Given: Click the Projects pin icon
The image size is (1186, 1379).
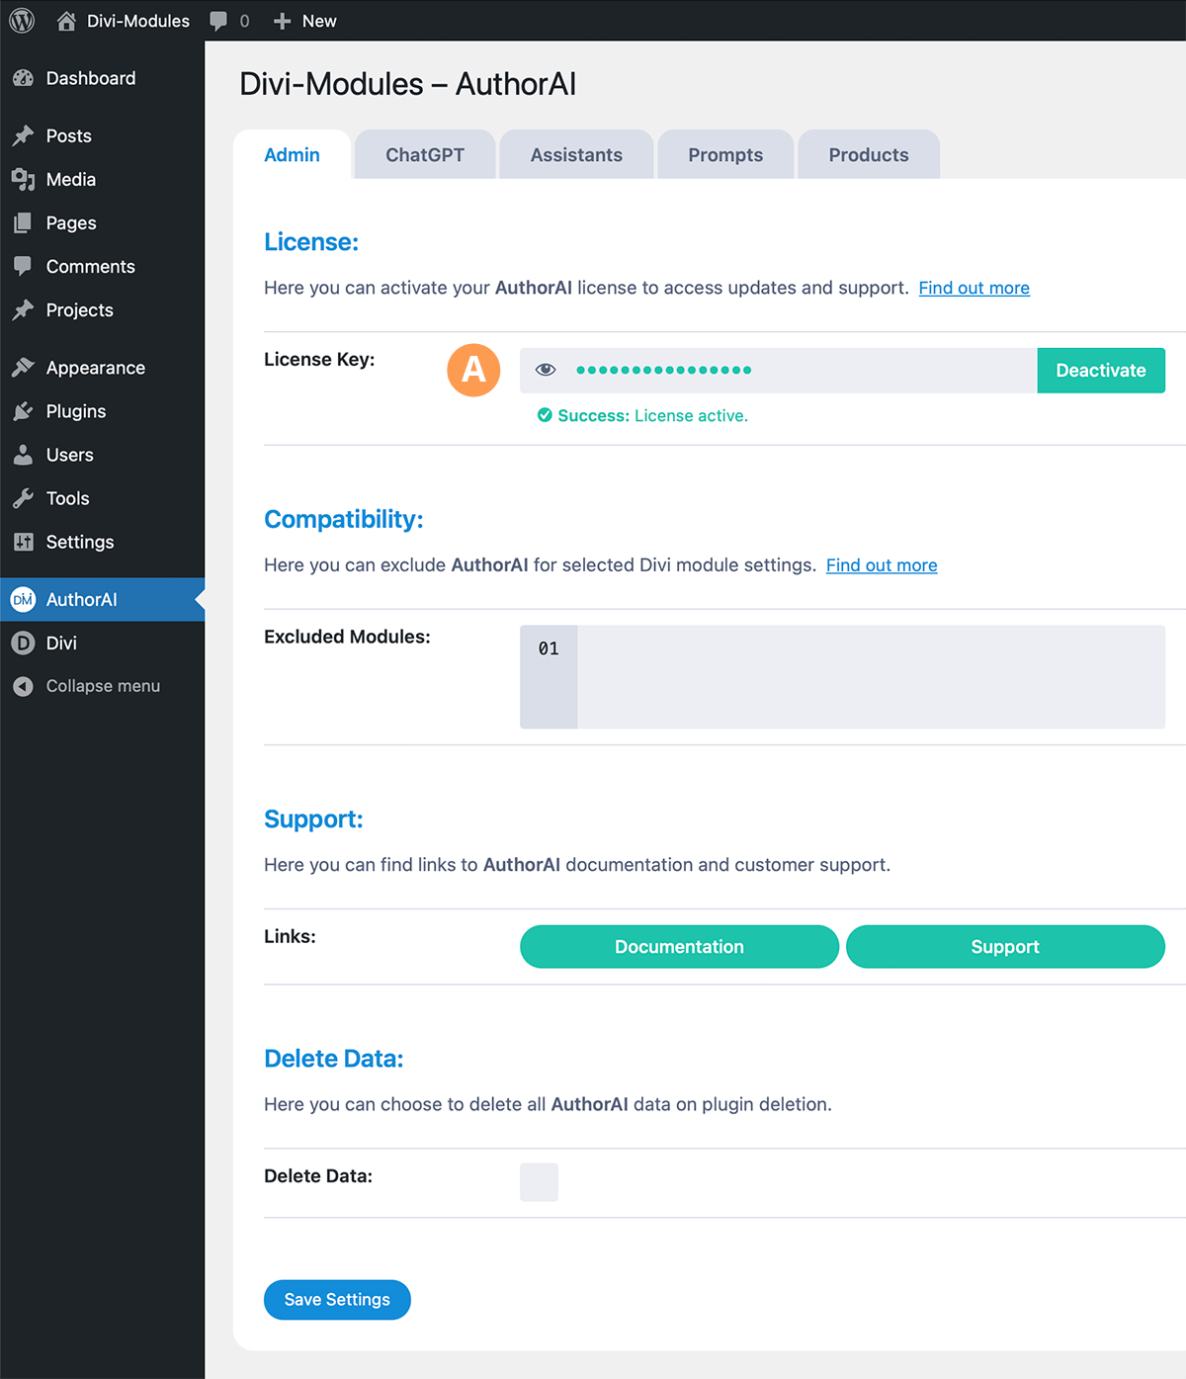Looking at the screenshot, I should pyautogui.click(x=24, y=309).
